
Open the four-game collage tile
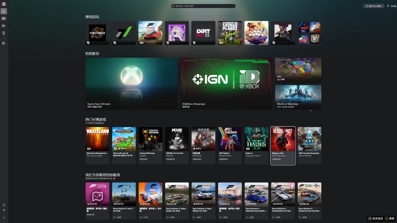[310, 33]
